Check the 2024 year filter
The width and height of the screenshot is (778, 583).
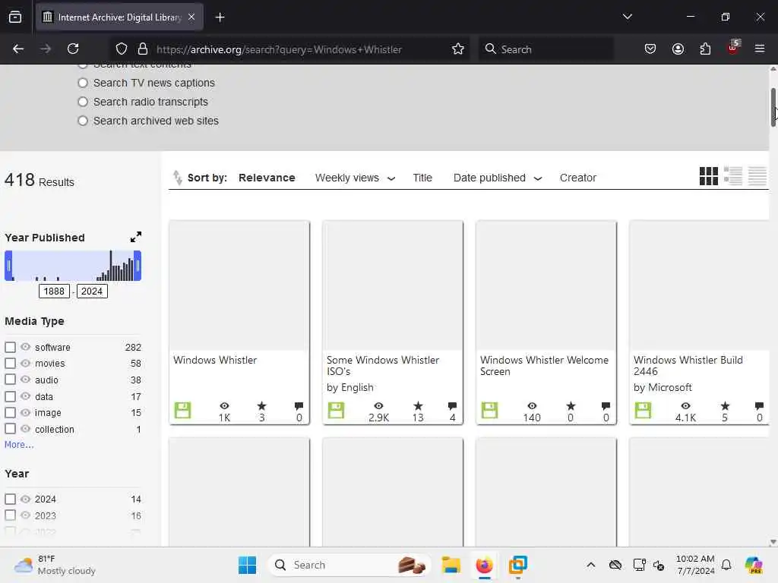point(11,499)
